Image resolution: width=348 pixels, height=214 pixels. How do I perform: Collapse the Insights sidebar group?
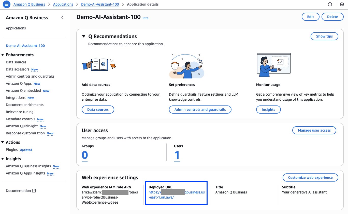(3, 159)
